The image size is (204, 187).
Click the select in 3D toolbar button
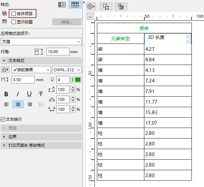(x=121, y=6)
